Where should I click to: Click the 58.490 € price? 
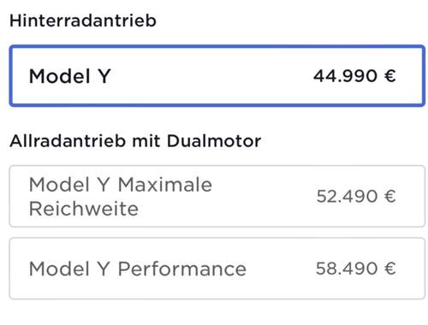355,269
